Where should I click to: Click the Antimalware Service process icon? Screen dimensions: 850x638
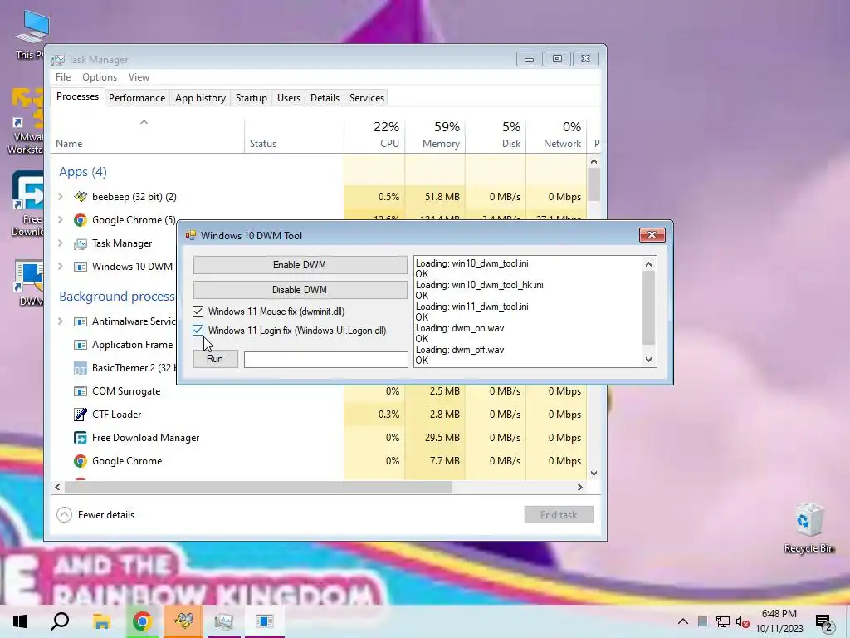[x=81, y=321]
